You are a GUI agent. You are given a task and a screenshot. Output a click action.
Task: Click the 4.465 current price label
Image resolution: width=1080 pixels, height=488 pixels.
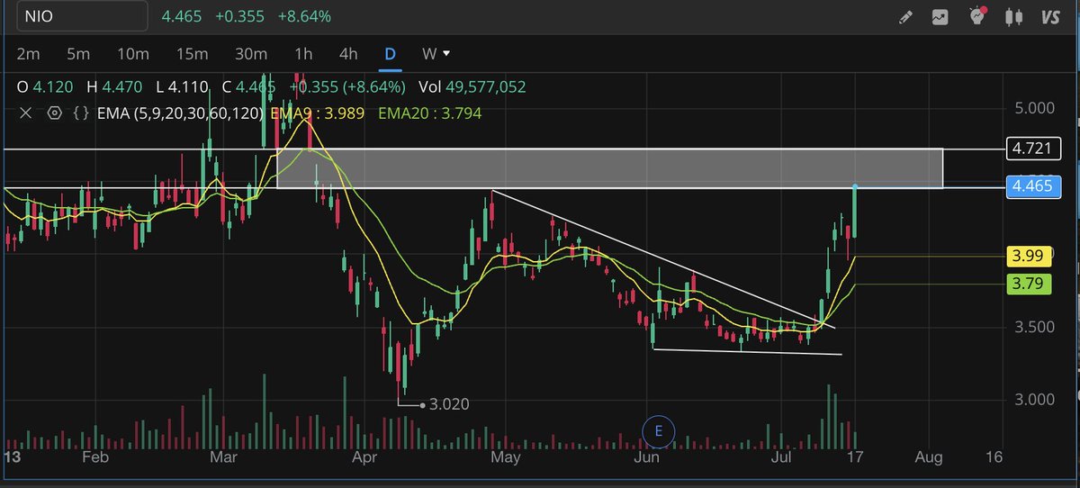tap(1034, 187)
